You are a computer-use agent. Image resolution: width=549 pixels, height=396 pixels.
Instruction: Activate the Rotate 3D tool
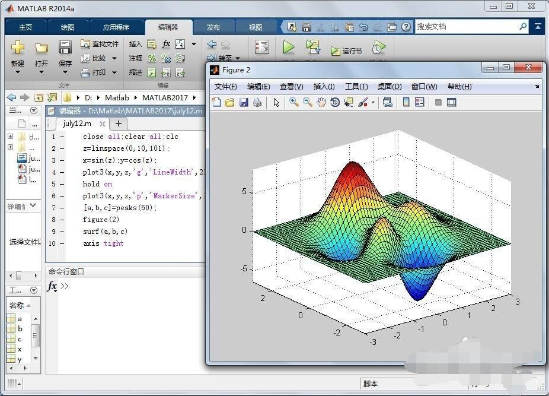tap(335, 102)
